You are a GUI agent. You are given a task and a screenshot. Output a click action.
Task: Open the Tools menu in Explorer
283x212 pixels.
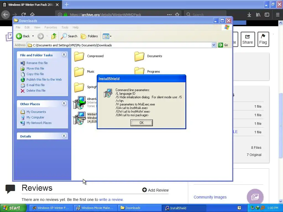(65, 27)
